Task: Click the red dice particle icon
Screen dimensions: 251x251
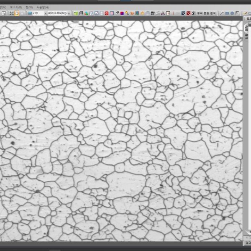Action: pos(188,13)
